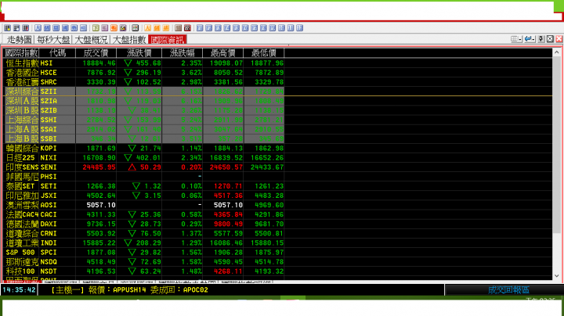Click the 最高價 column header
The height and width of the screenshot is (316, 564).
point(223,53)
